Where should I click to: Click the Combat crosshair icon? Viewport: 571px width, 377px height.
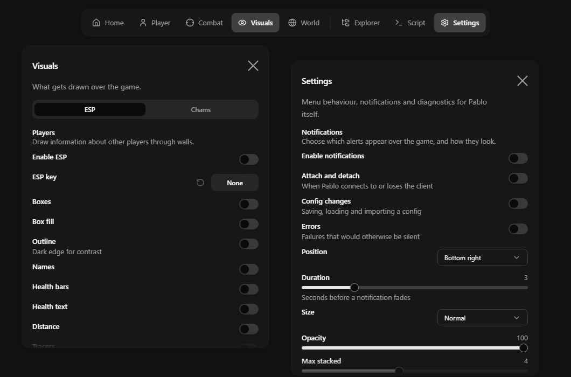tap(190, 23)
